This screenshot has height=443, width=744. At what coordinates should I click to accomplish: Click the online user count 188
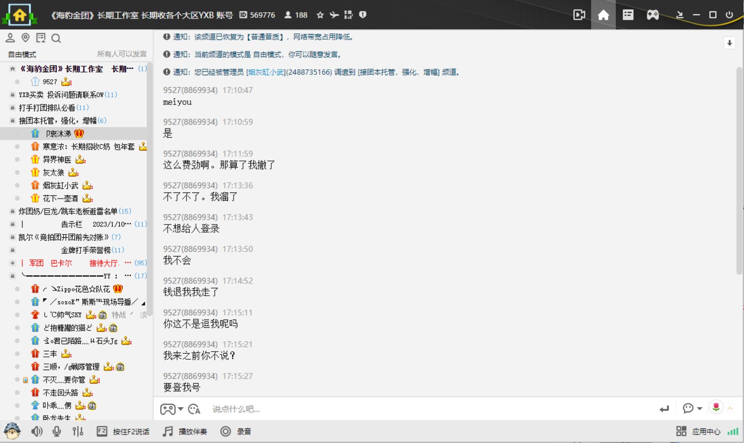coord(296,15)
